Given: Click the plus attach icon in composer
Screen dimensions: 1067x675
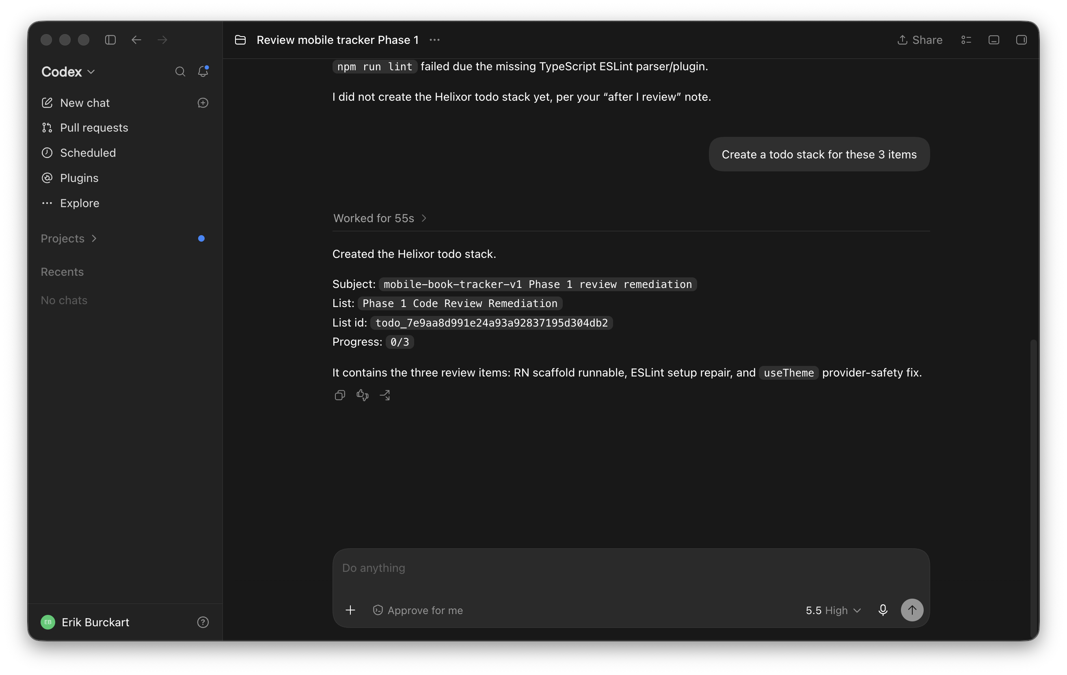Looking at the screenshot, I should tap(350, 610).
